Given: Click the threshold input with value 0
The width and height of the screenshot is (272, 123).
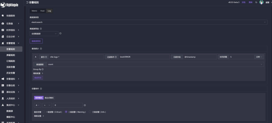Looking at the screenshot, I should pyautogui.click(x=68, y=105).
